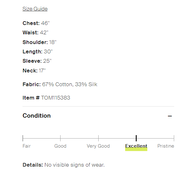Screen dimensions: 191x176
Task: Select the Fair condition label
Action: [27, 146]
